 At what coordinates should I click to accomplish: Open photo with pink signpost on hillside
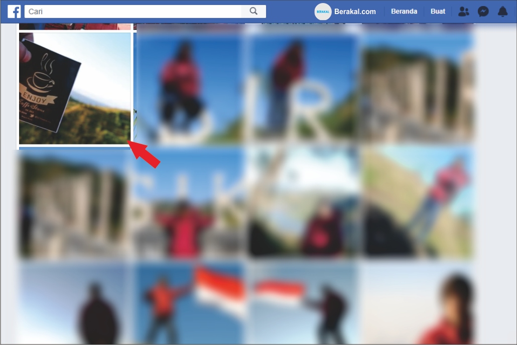coord(418,203)
